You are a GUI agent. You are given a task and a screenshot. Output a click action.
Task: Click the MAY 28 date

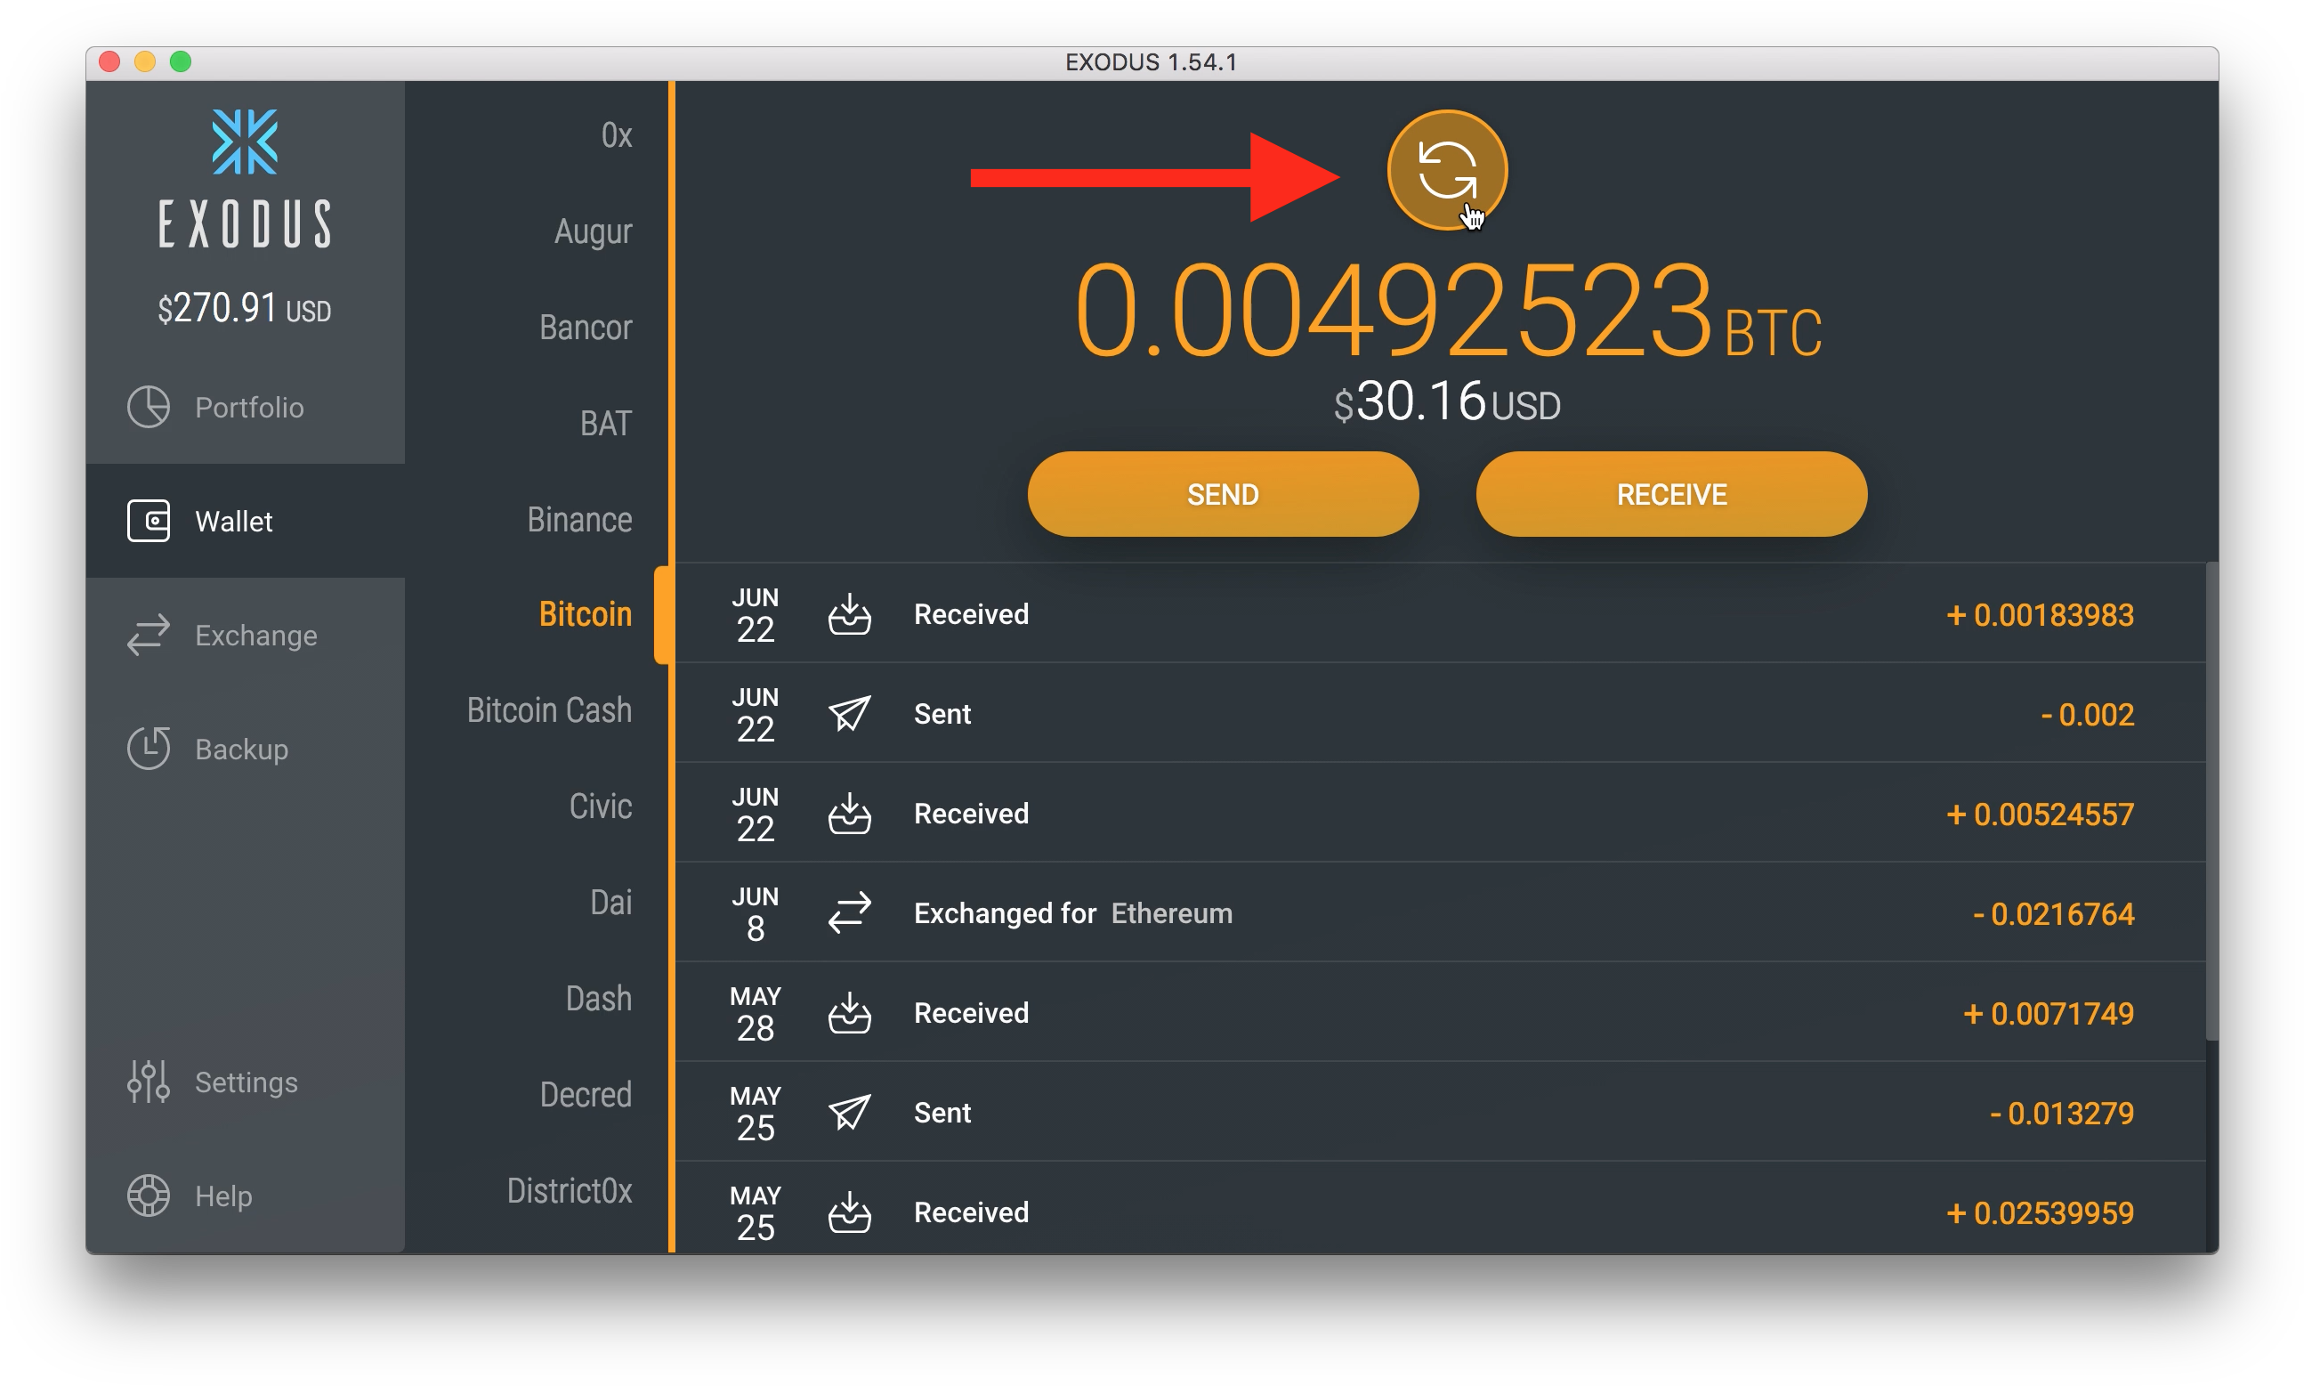click(x=756, y=1013)
